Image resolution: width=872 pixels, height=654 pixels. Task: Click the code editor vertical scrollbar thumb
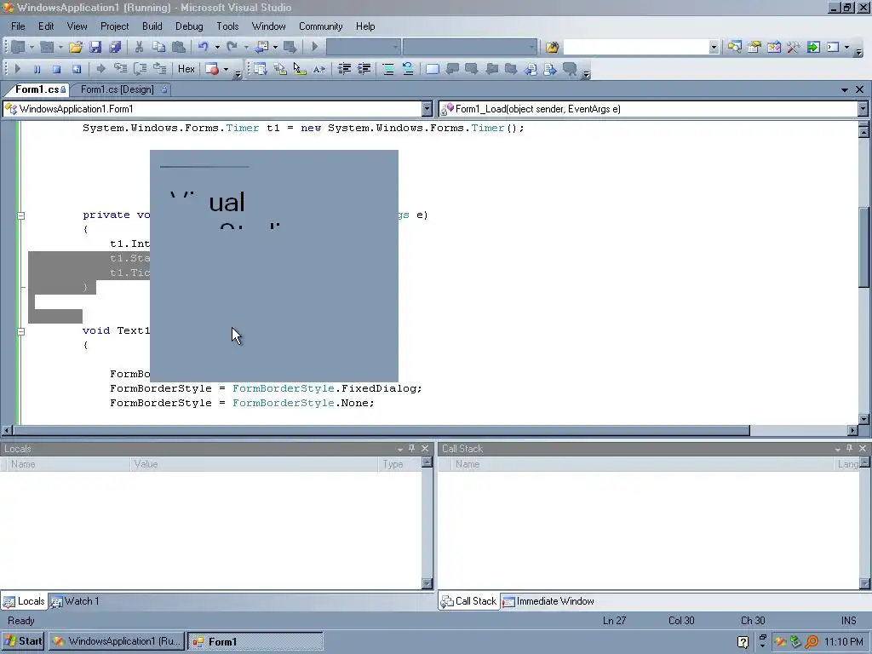[863, 248]
